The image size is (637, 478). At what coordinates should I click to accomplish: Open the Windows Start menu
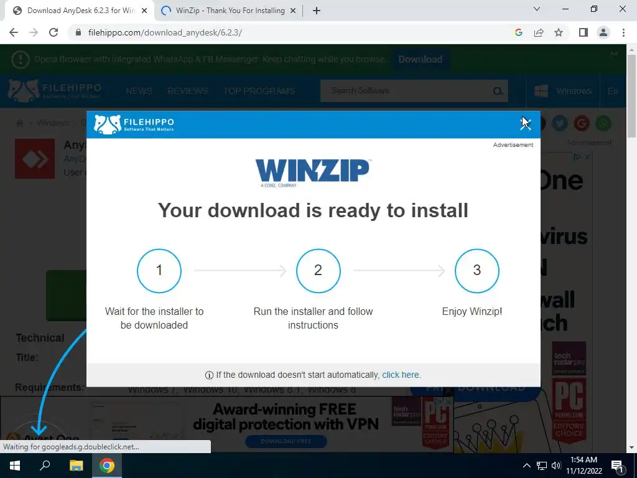[15, 466]
